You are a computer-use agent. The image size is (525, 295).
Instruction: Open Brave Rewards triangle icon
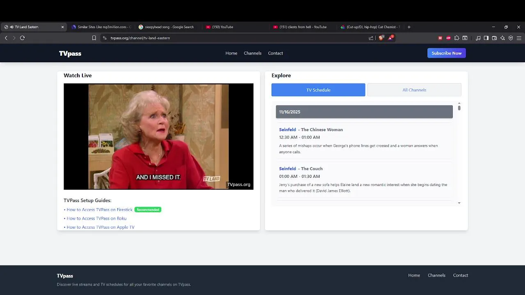click(390, 38)
